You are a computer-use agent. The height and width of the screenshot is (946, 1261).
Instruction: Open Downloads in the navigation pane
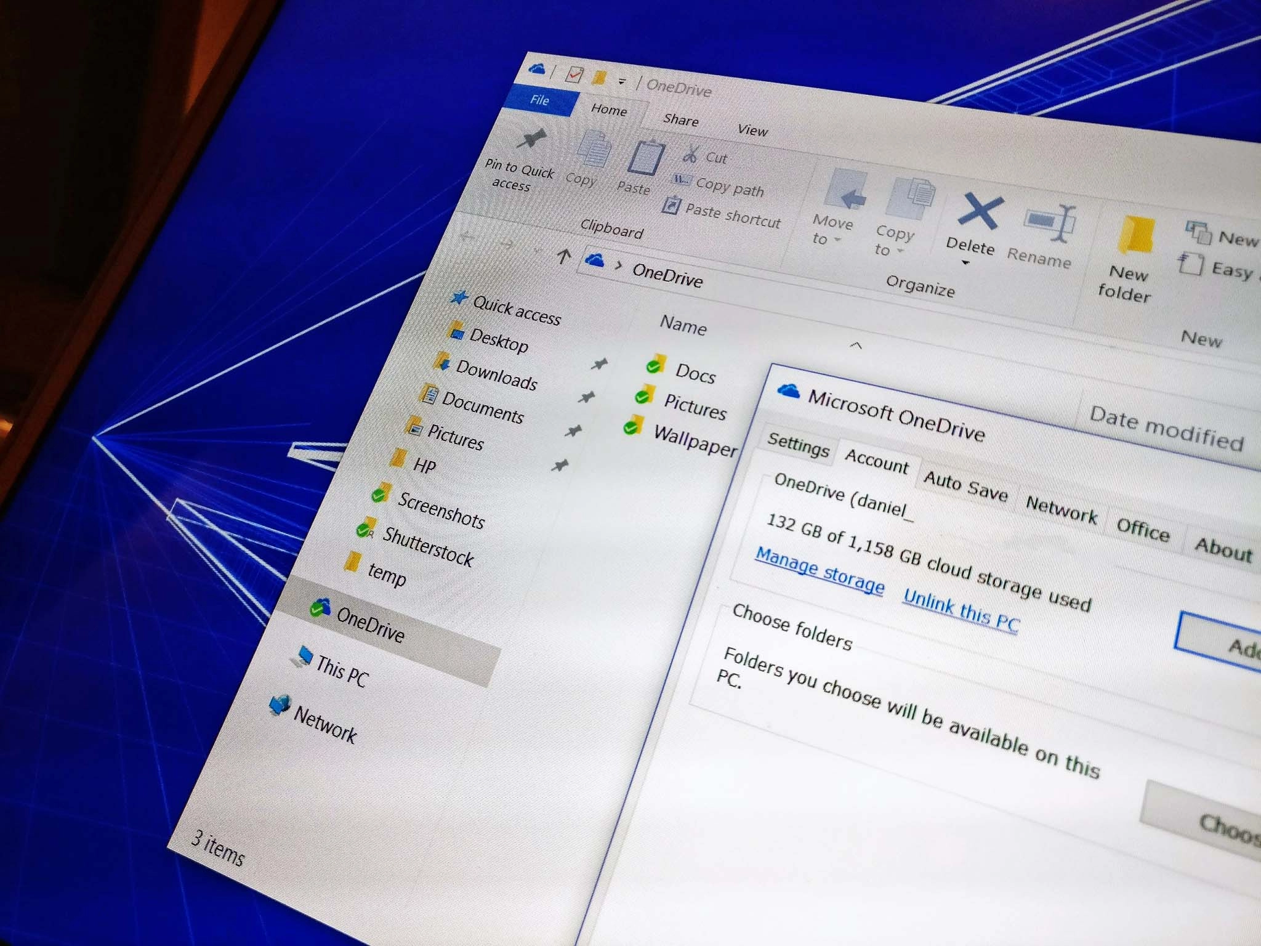[x=486, y=373]
